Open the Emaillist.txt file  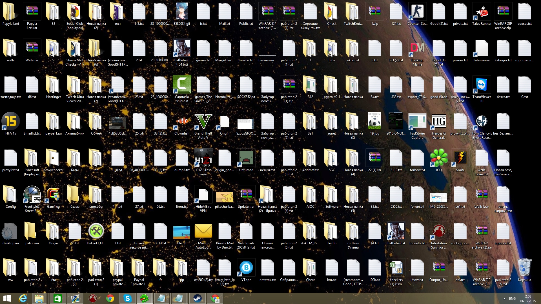pyautogui.click(x=32, y=121)
